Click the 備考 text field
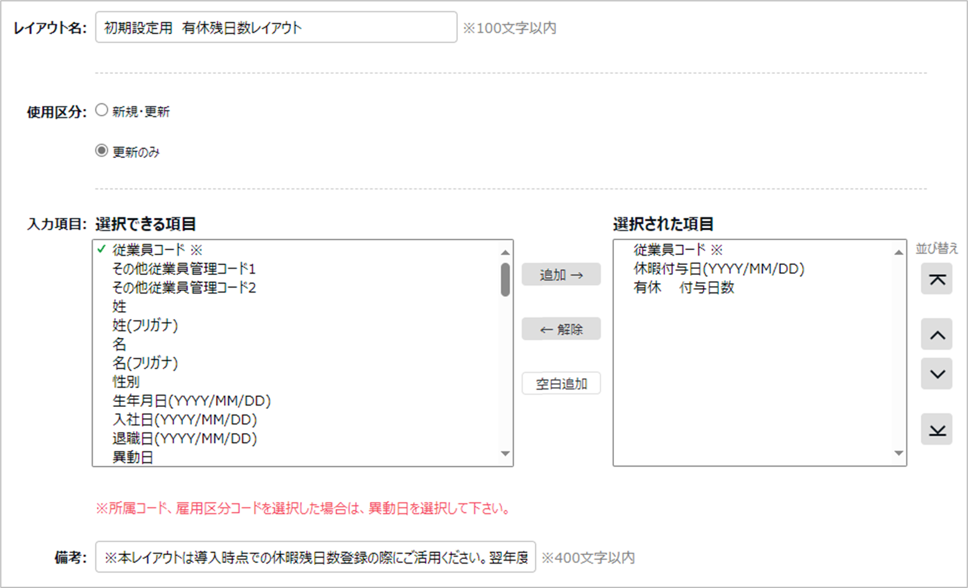 coord(315,557)
